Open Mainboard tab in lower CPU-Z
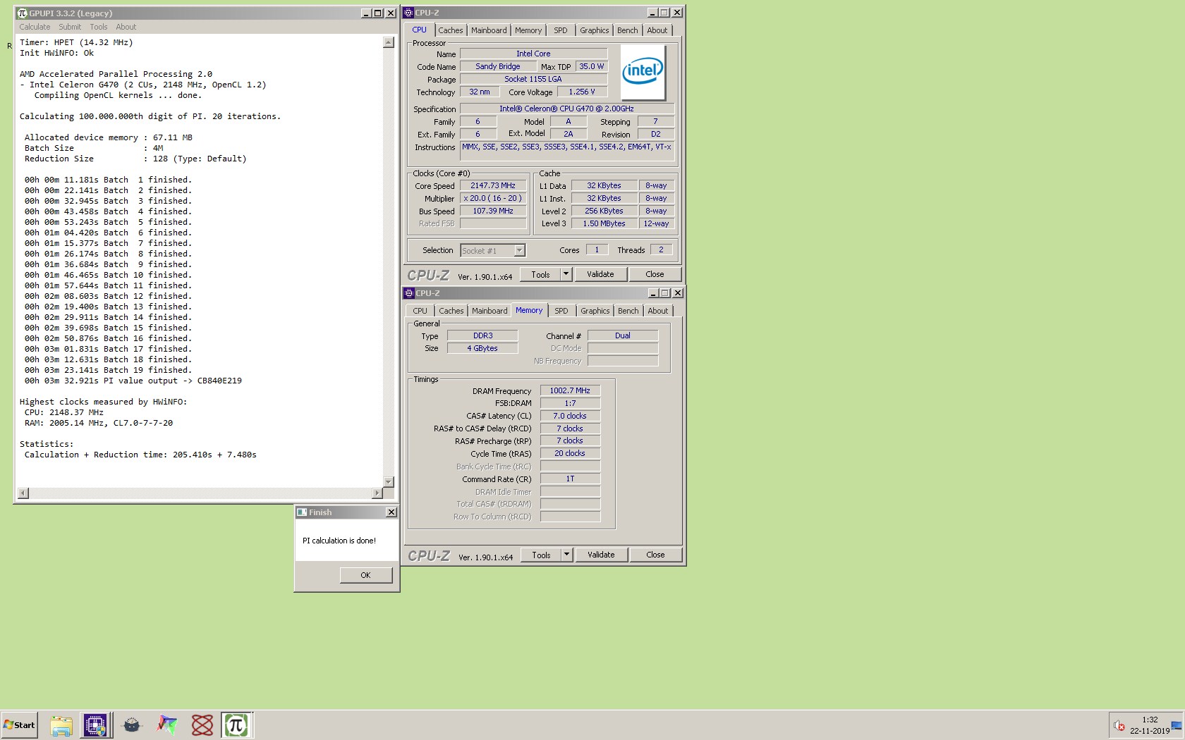 click(490, 311)
